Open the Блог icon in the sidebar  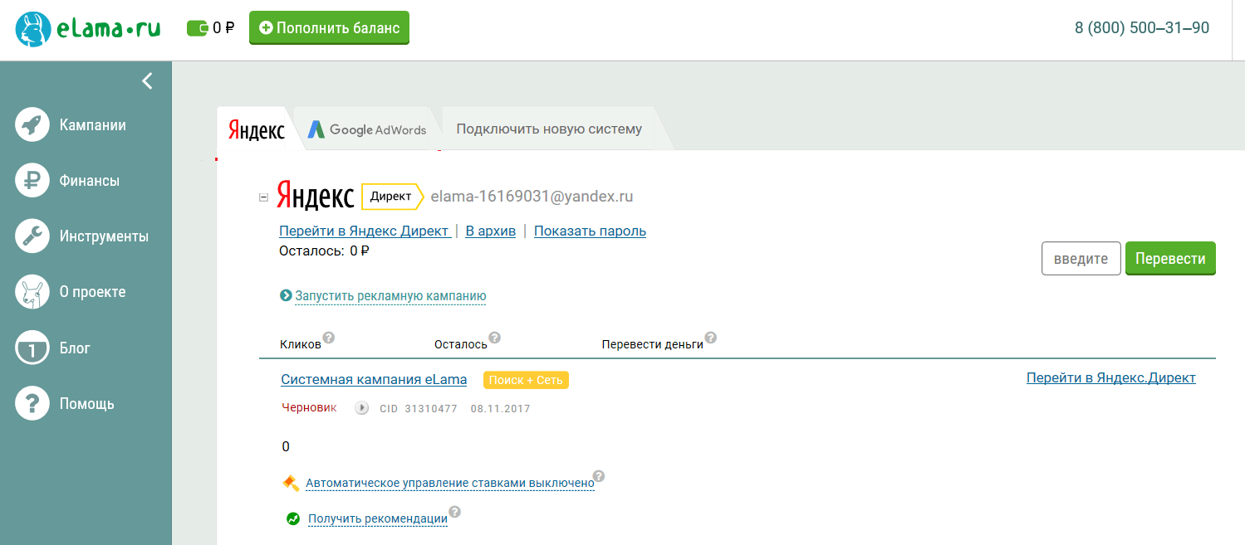tap(32, 348)
